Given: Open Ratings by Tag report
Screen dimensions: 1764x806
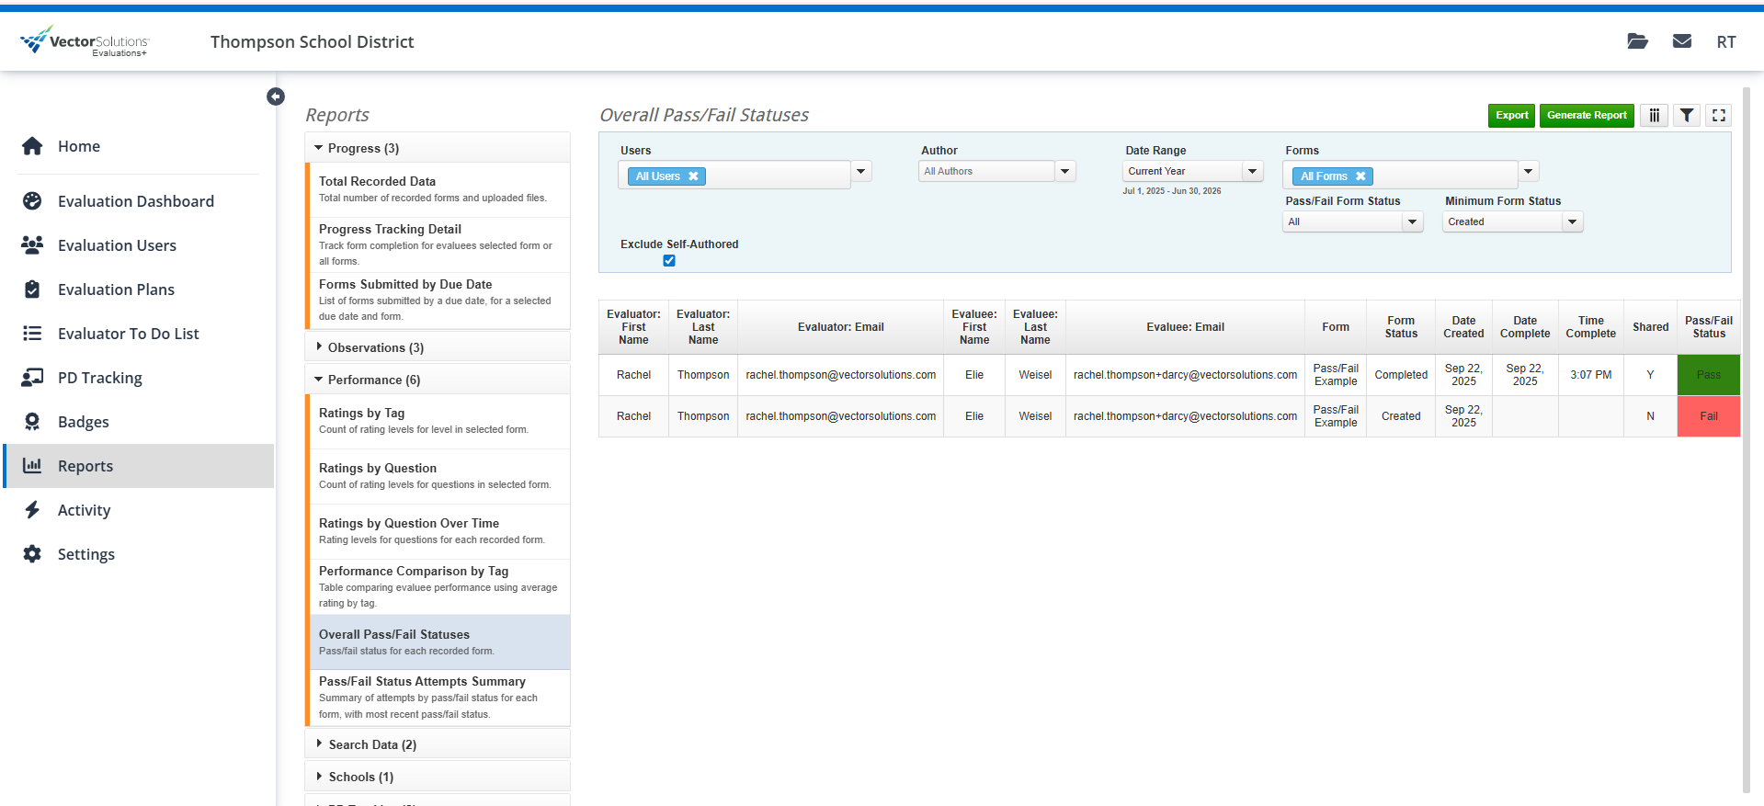Looking at the screenshot, I should click(439, 421).
